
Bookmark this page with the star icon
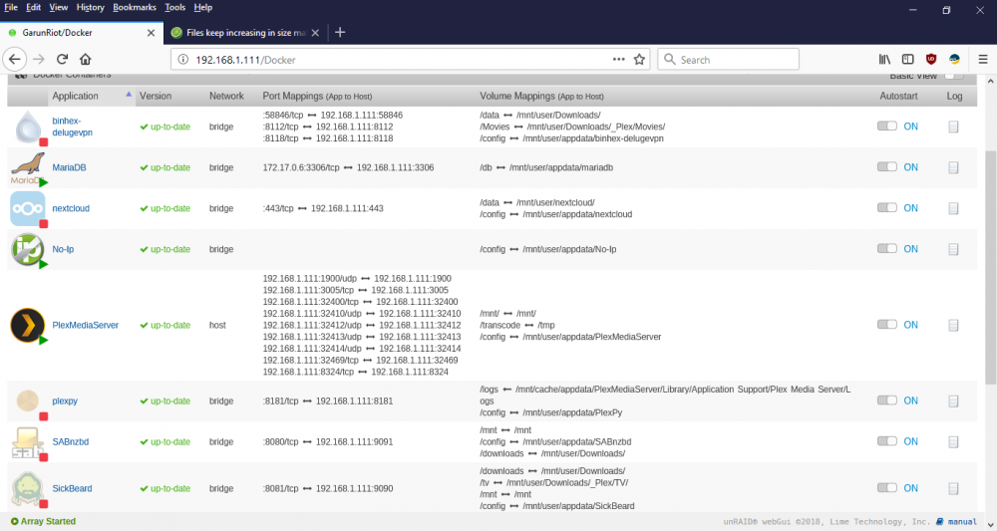(639, 59)
